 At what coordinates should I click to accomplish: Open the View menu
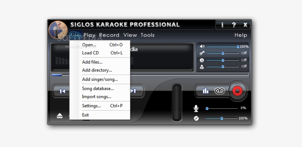[x=130, y=35]
